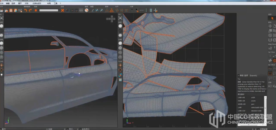Click the second orange optimize pyramid icon
The height and width of the screenshot is (130, 276).
pos(112,11)
